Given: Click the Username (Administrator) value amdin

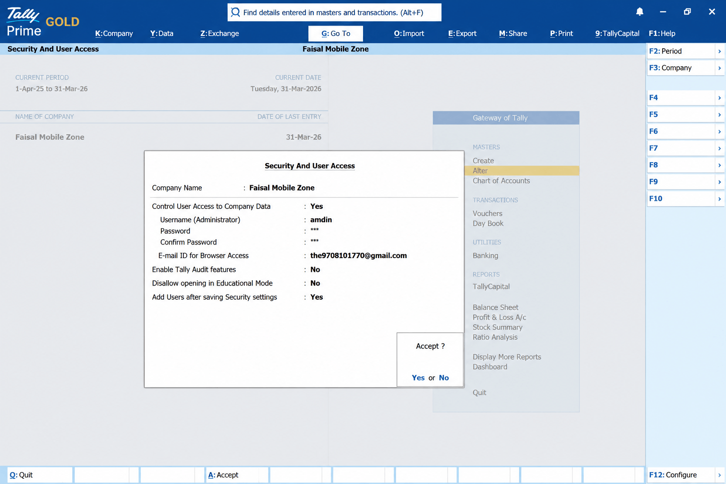Looking at the screenshot, I should click(321, 220).
